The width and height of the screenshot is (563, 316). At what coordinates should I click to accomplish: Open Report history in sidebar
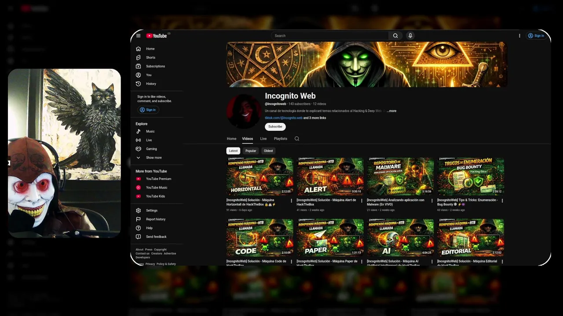156,219
